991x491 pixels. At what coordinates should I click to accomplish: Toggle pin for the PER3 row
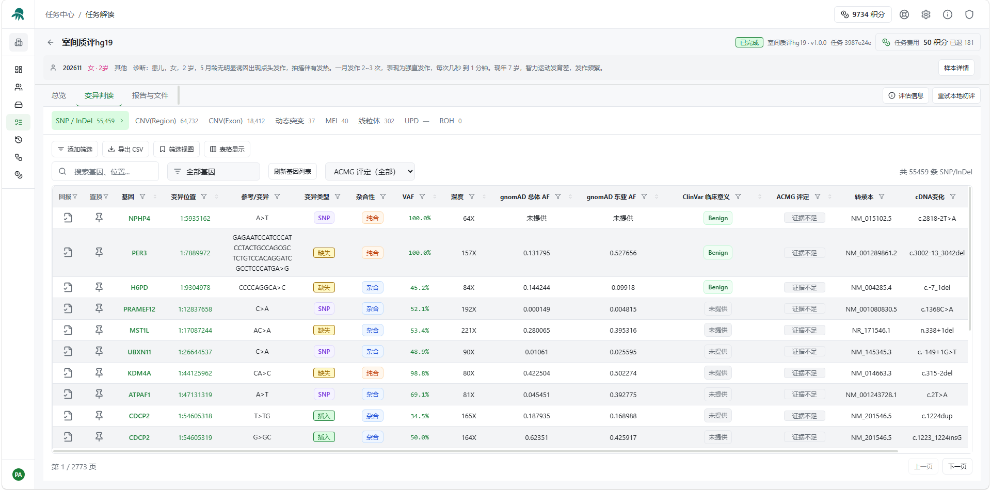(x=99, y=252)
